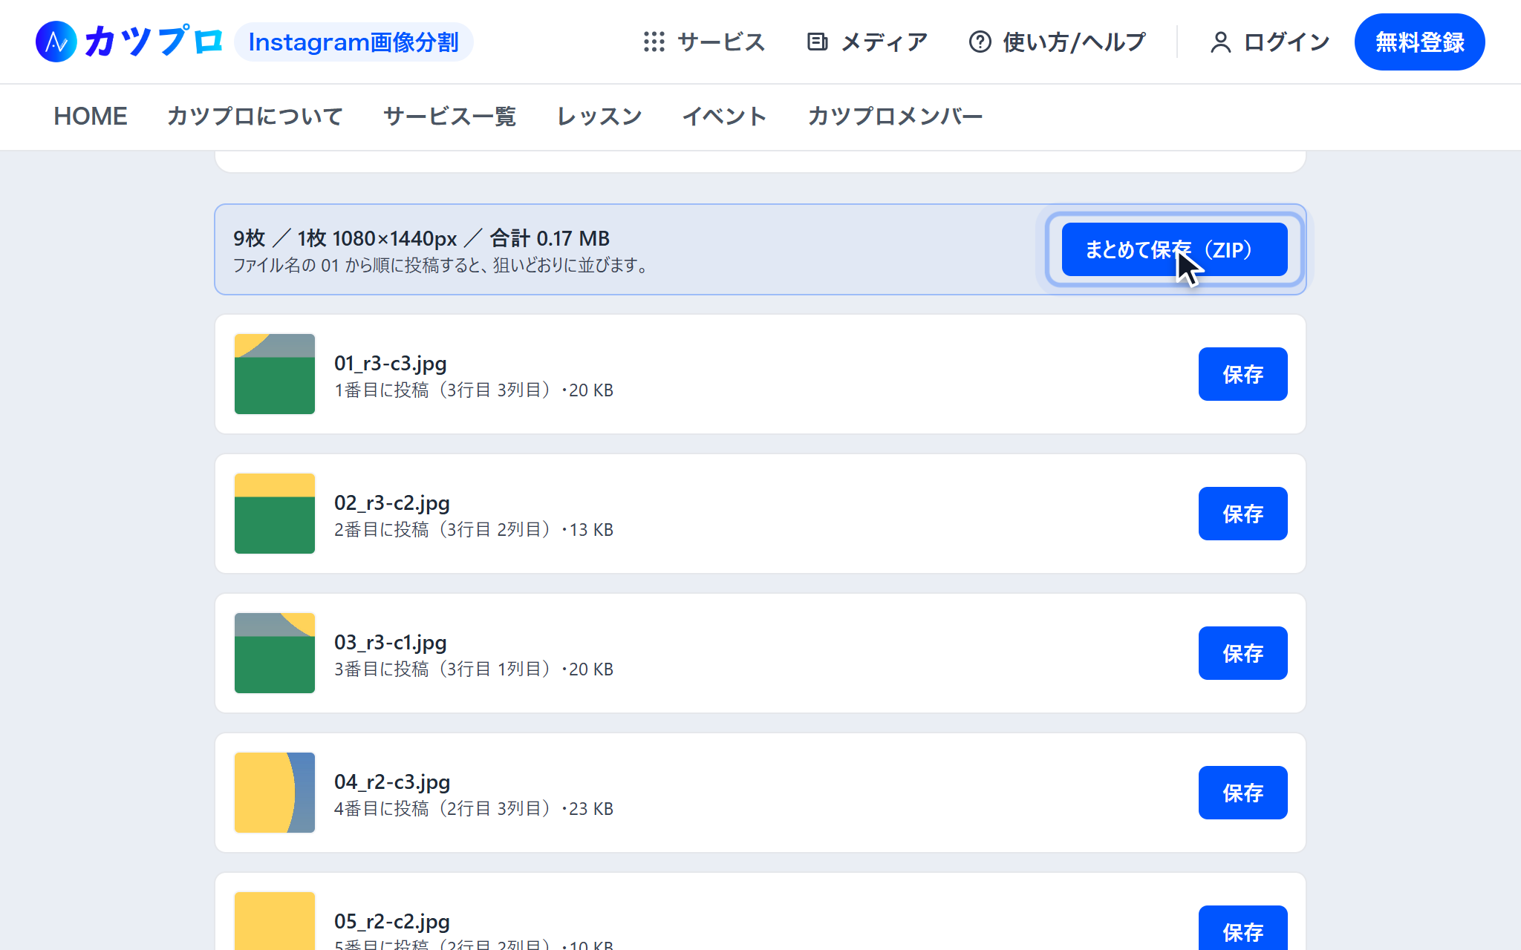Save the file 01_r3-c3.jpg

pos(1242,374)
